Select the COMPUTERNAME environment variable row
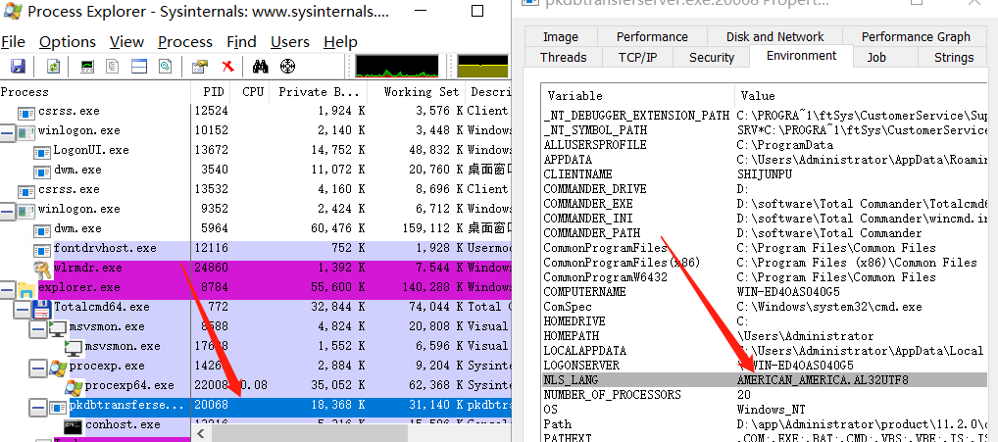 click(x=765, y=292)
